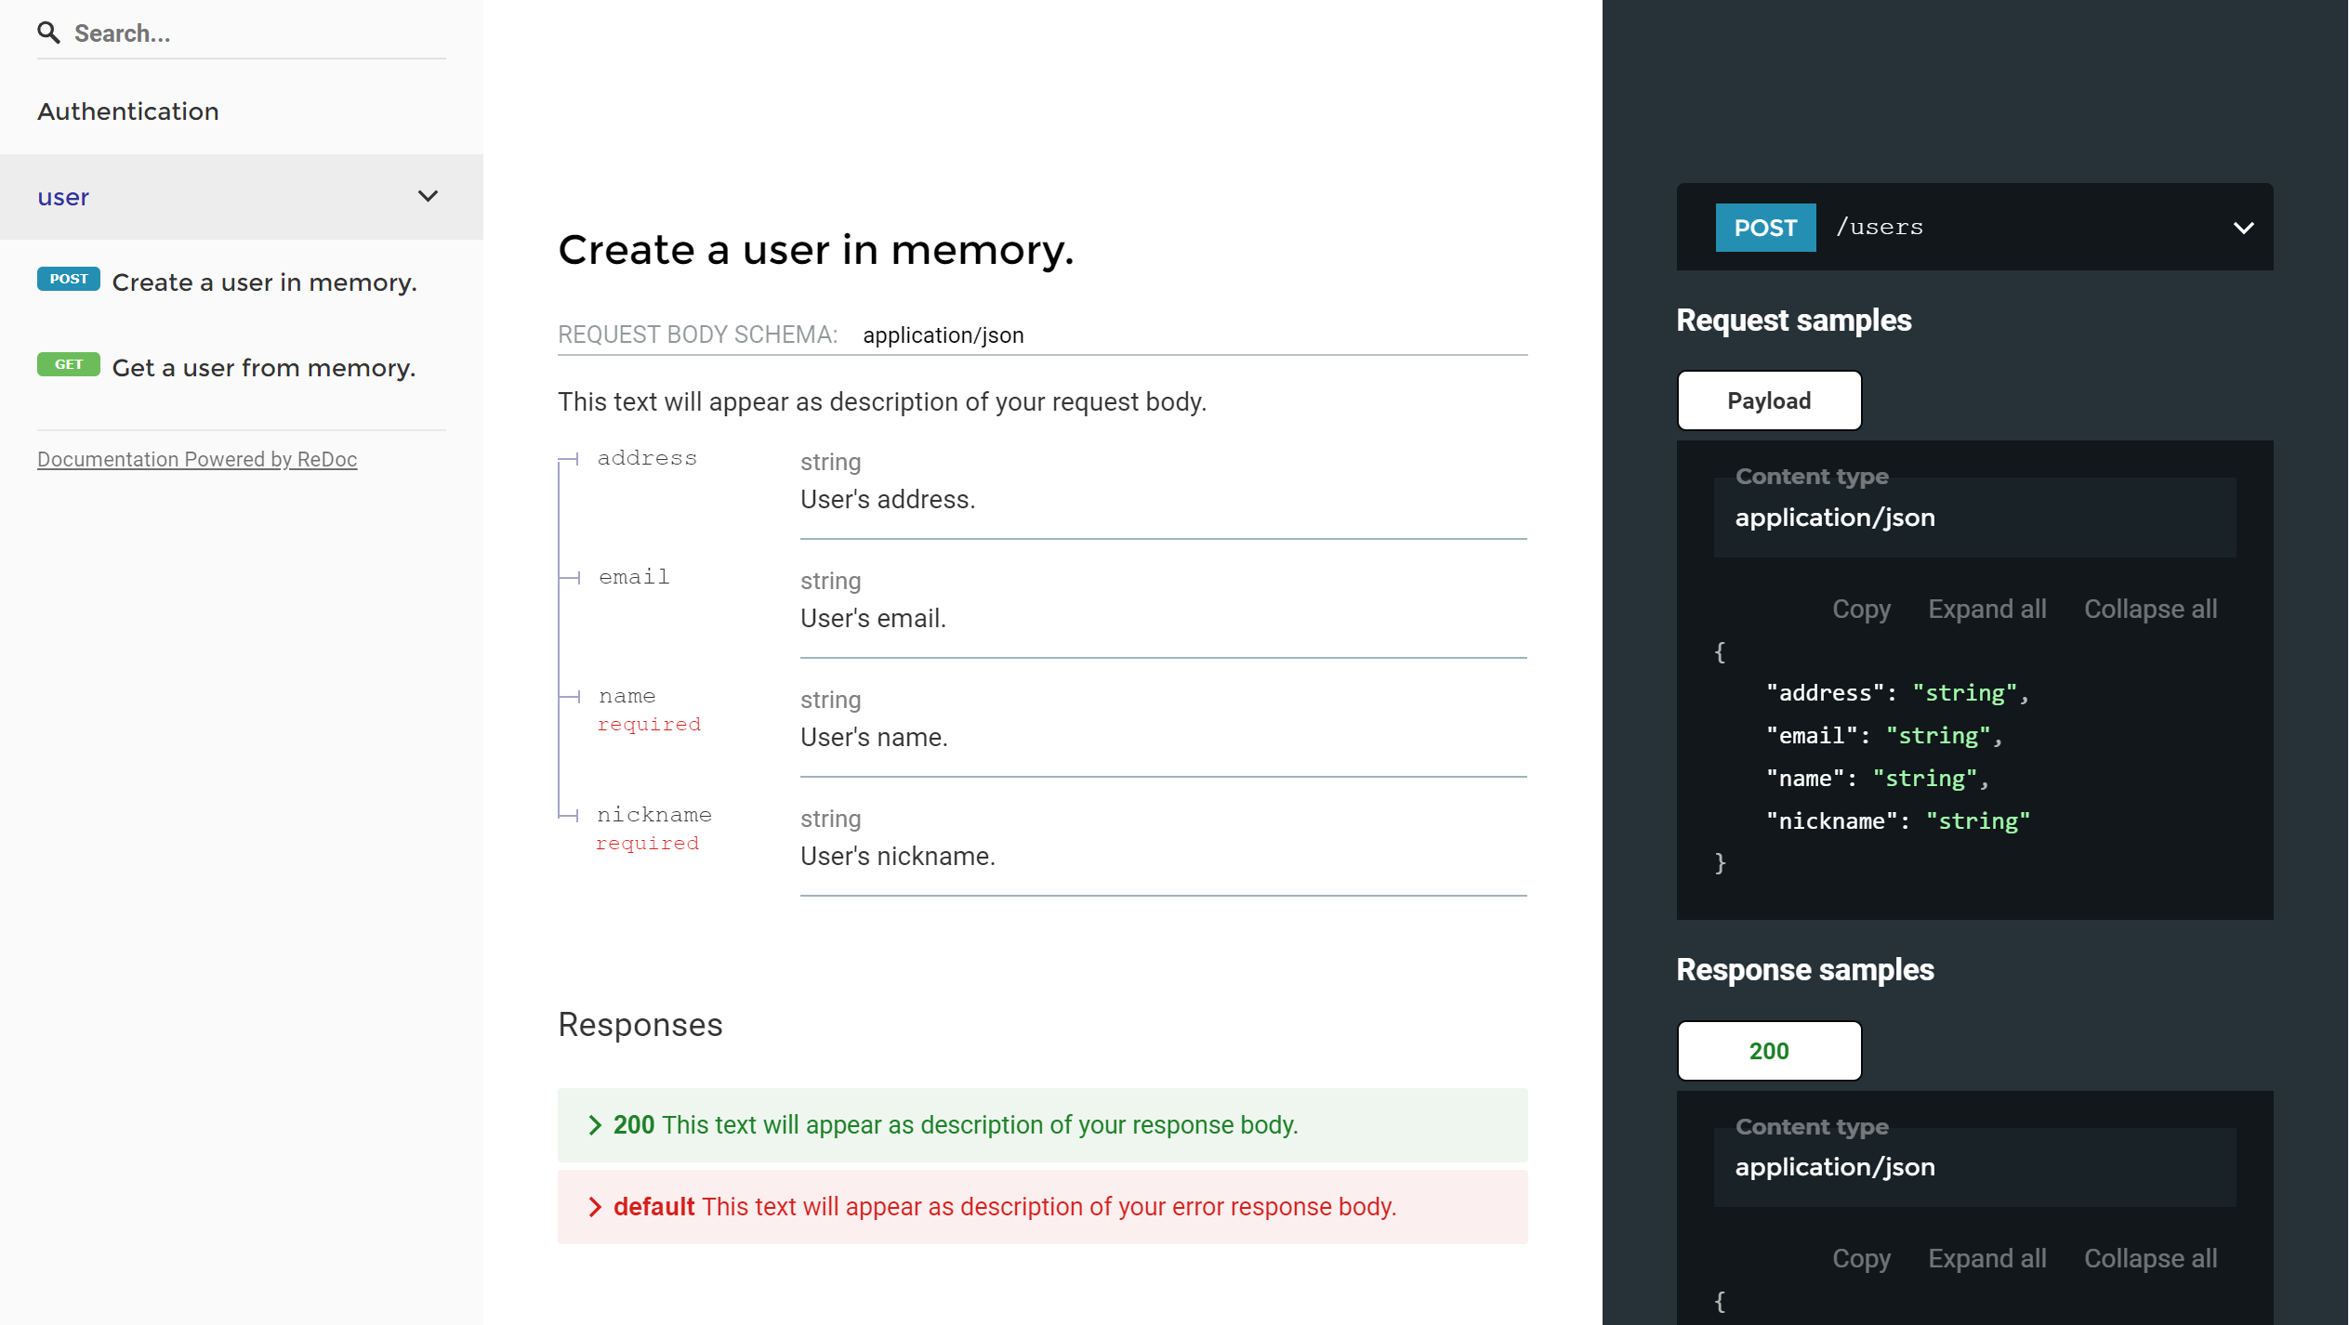Click the ReDoc powered documentation link
Viewport: 2349px width, 1325px height.
click(197, 459)
